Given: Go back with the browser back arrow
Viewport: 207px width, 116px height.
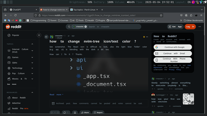Looking at the screenshot, I should click(6, 15).
